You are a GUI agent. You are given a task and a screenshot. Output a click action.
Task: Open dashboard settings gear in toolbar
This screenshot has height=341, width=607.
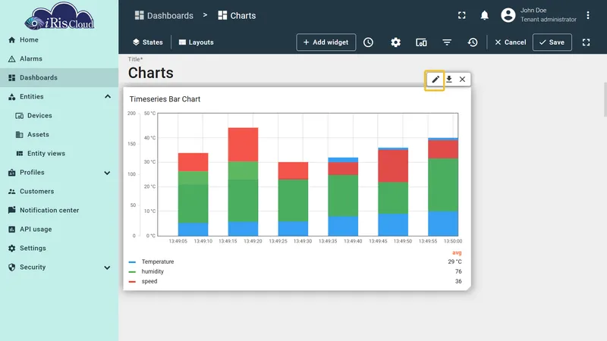395,42
